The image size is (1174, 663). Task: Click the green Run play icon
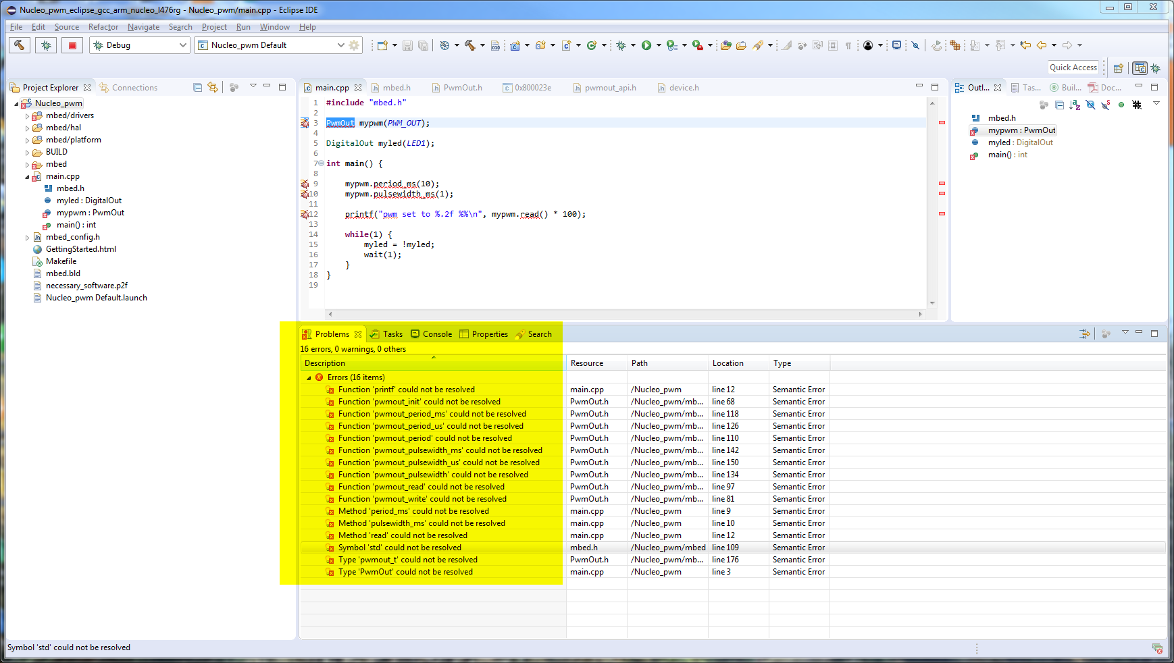[x=646, y=45]
